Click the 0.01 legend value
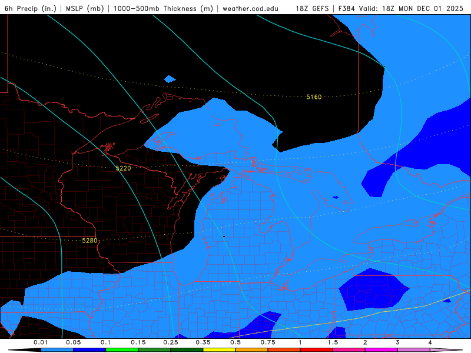 [x=41, y=342]
